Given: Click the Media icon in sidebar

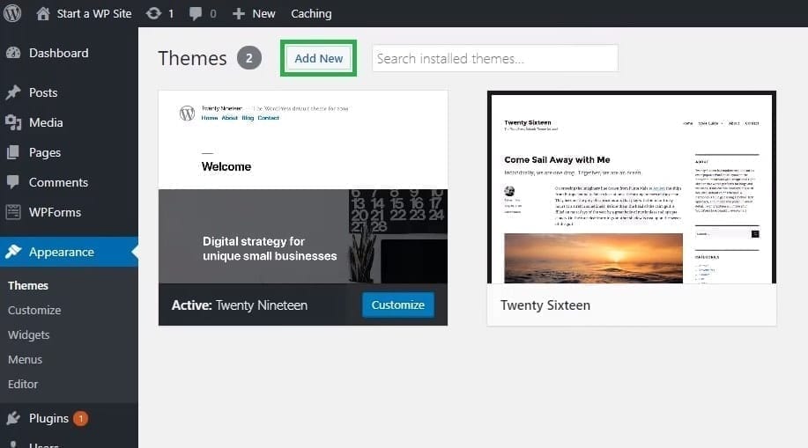Looking at the screenshot, I should pos(13,122).
